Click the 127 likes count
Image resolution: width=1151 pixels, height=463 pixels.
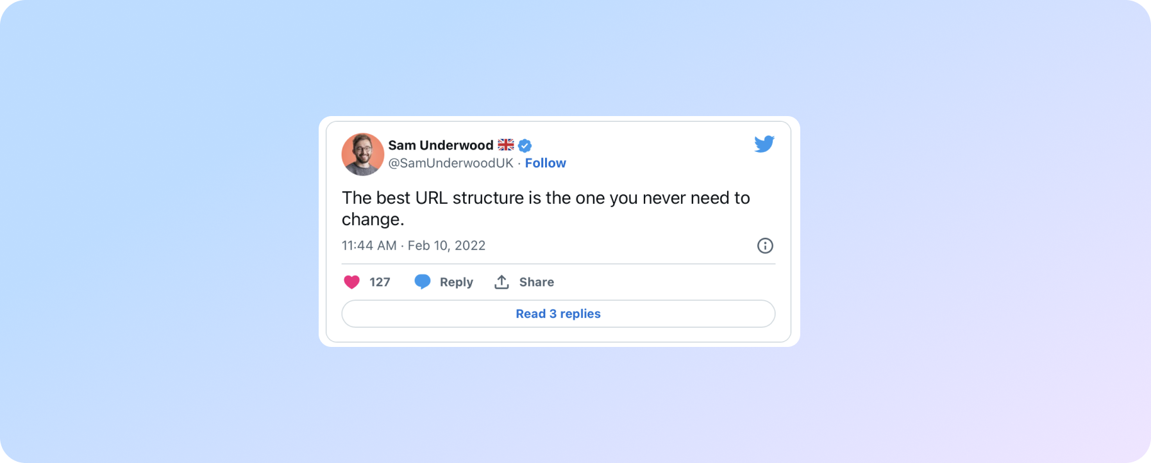pos(380,282)
